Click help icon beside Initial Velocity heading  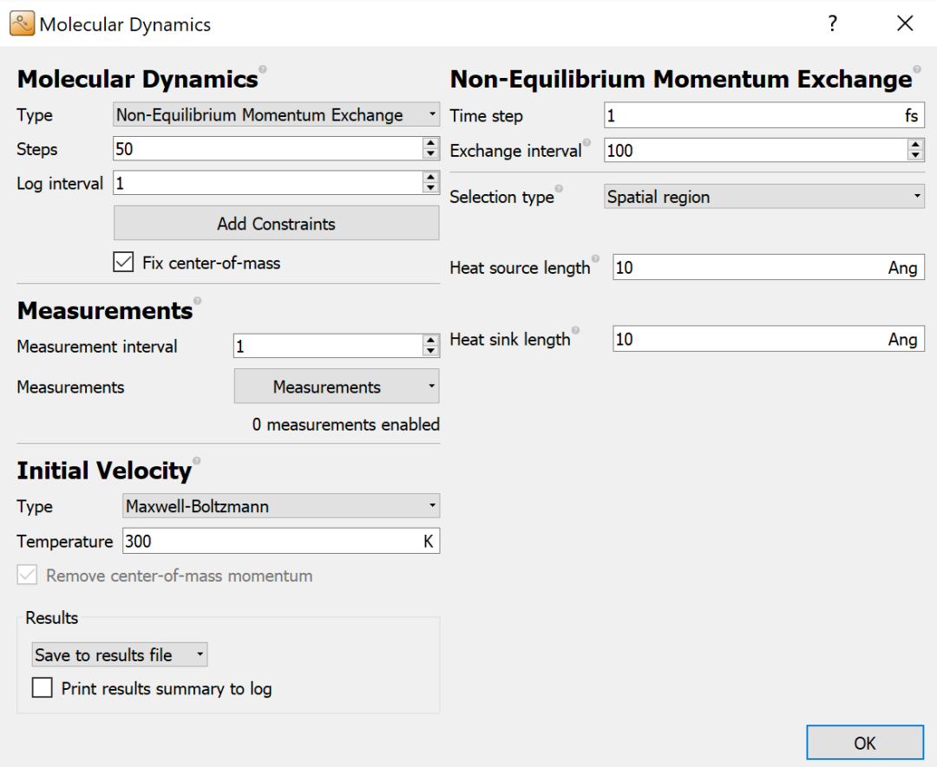[196, 461]
